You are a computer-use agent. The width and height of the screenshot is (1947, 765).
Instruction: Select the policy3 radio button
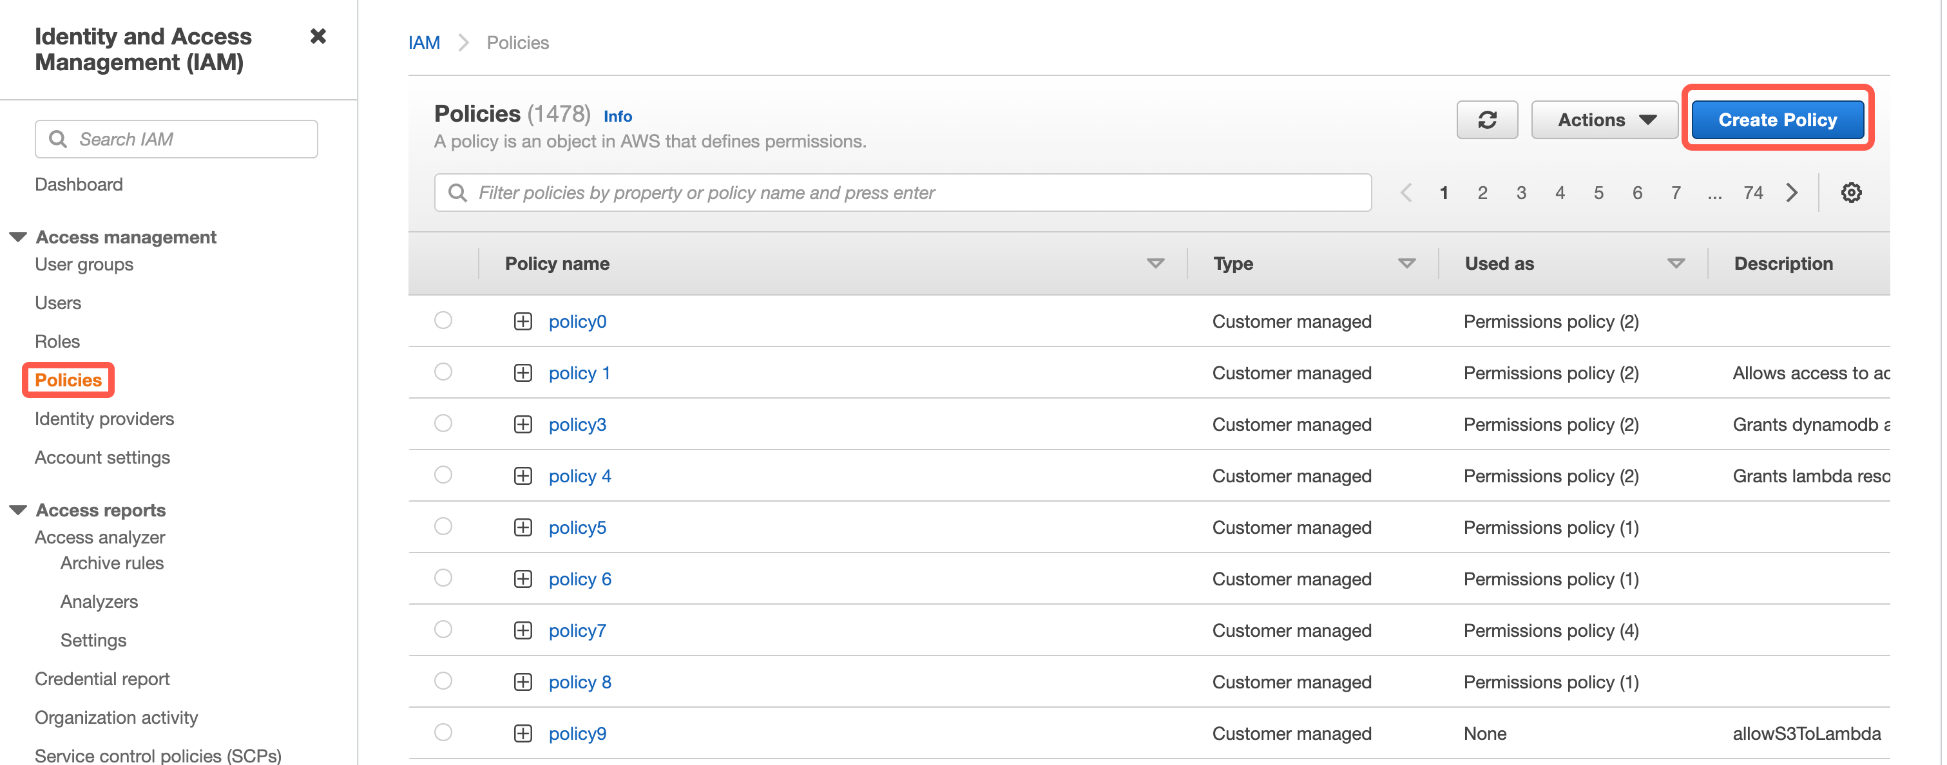coord(443,423)
